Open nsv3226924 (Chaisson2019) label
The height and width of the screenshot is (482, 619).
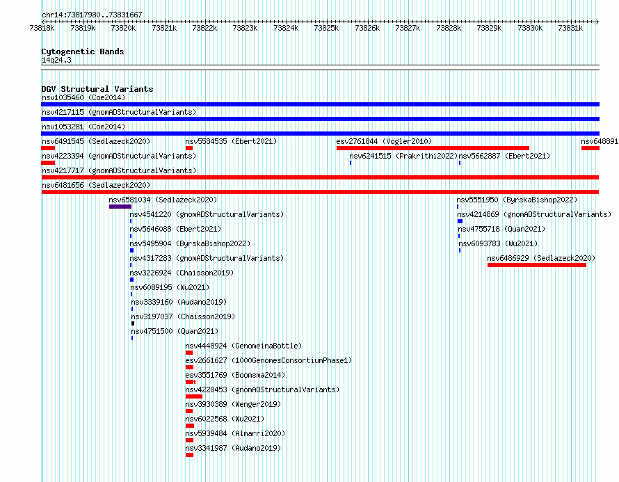(x=182, y=273)
